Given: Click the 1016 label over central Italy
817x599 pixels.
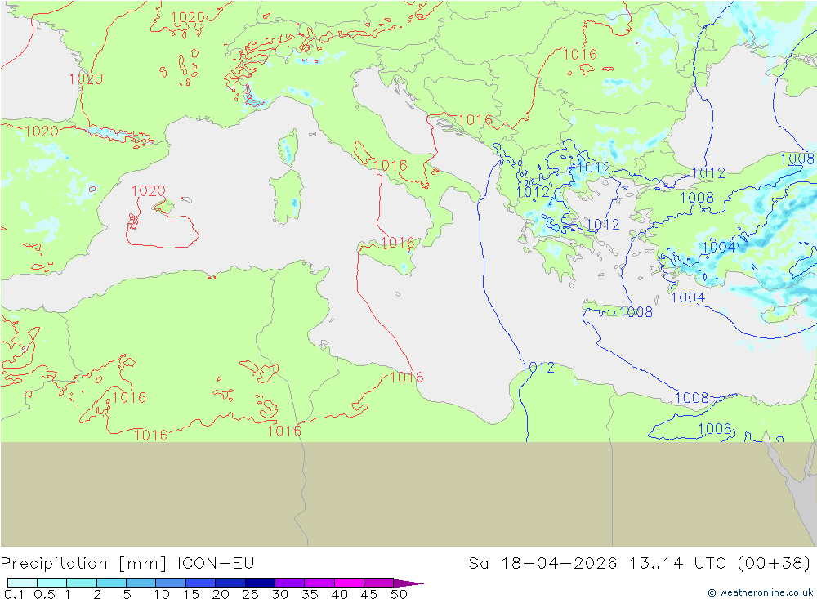Looking at the screenshot, I should click(x=391, y=166).
